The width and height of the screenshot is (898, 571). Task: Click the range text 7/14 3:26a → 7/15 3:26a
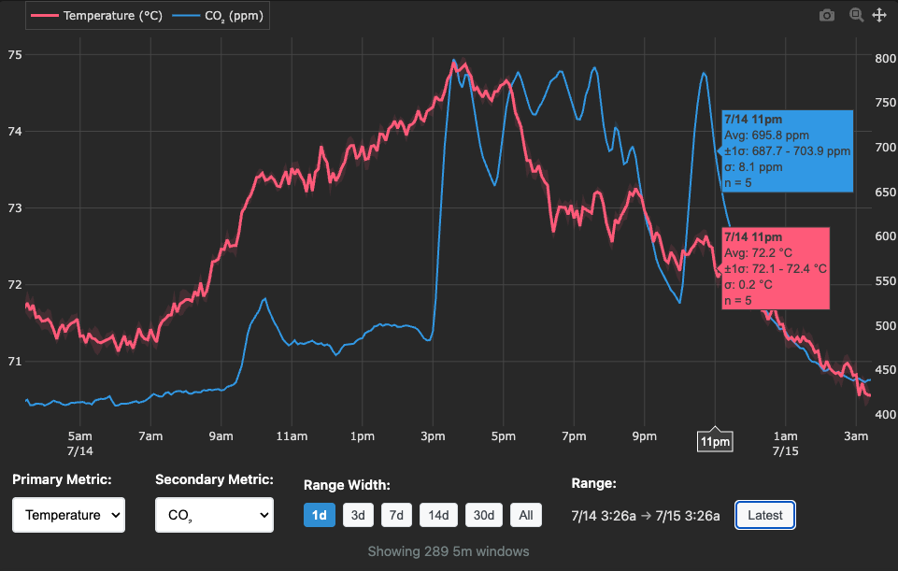tap(644, 514)
